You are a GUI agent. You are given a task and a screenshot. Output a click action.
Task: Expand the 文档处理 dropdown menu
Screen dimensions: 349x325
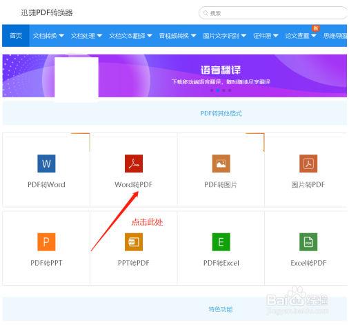tap(86, 36)
